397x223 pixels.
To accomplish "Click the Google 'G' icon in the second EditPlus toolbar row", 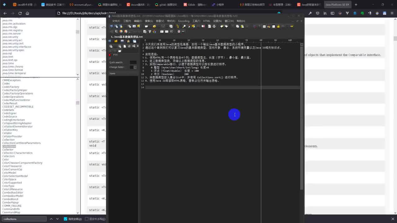I will 154,32.
